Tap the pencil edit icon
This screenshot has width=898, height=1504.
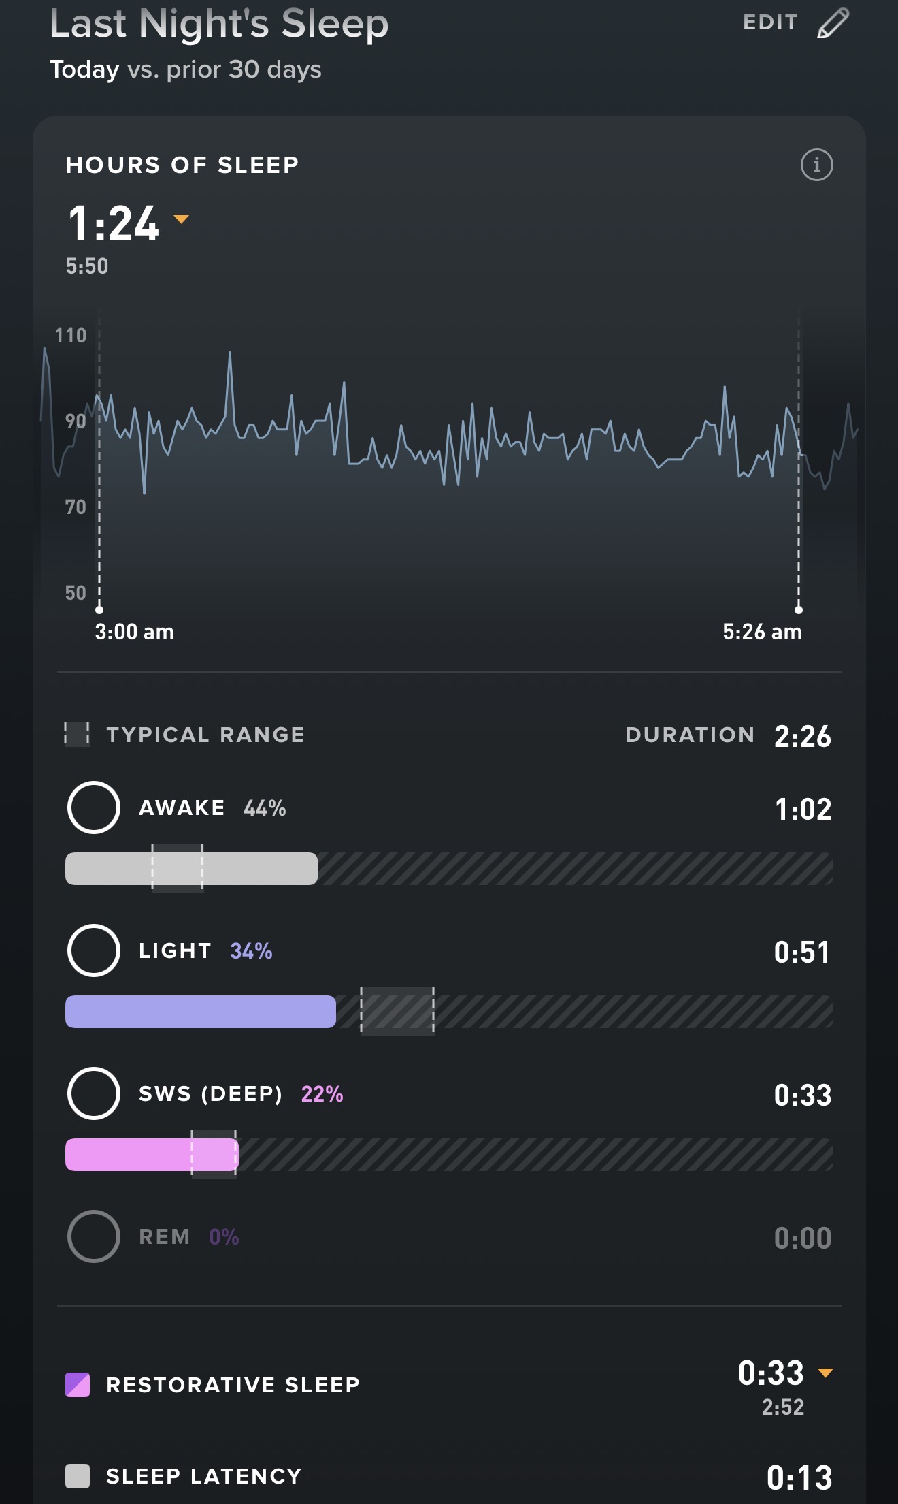pyautogui.click(x=833, y=22)
